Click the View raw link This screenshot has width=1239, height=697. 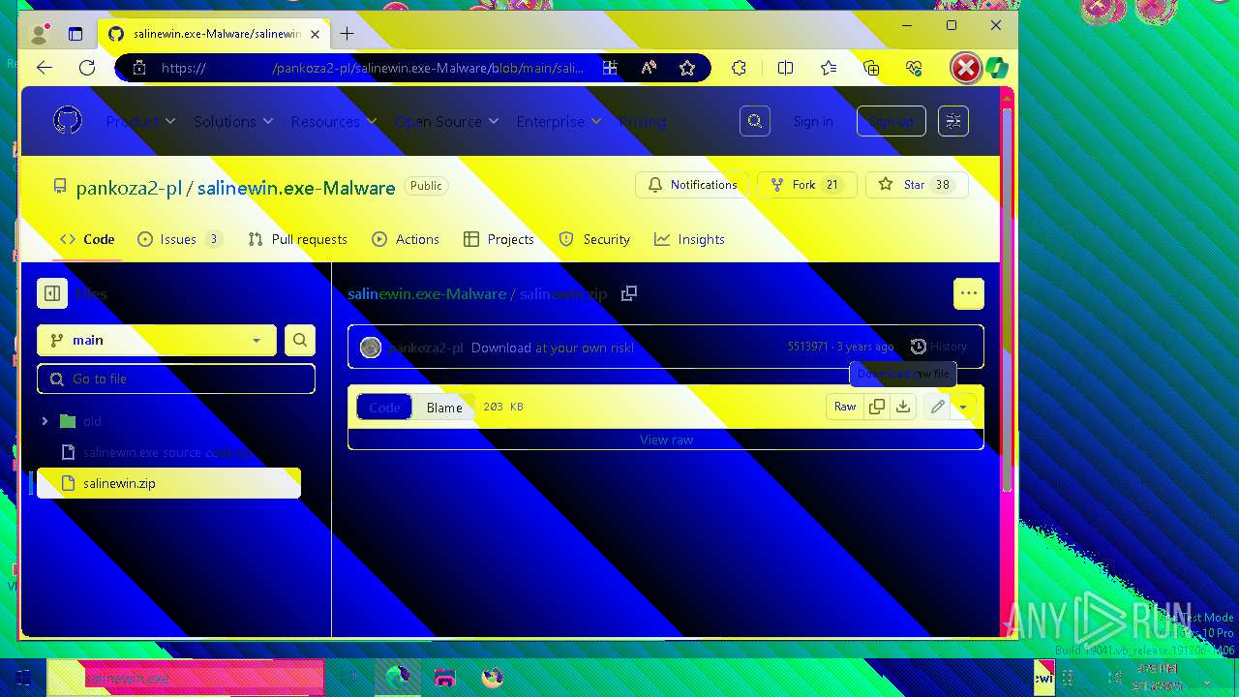tap(666, 439)
